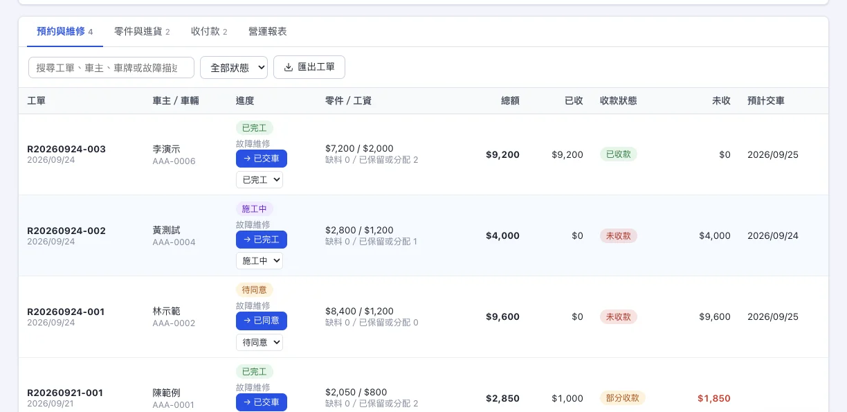Click owner name 陳範例

pyautogui.click(x=166, y=393)
